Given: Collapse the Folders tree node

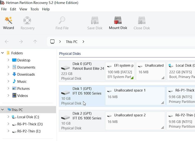Looking at the screenshot, I should (x=3, y=53).
